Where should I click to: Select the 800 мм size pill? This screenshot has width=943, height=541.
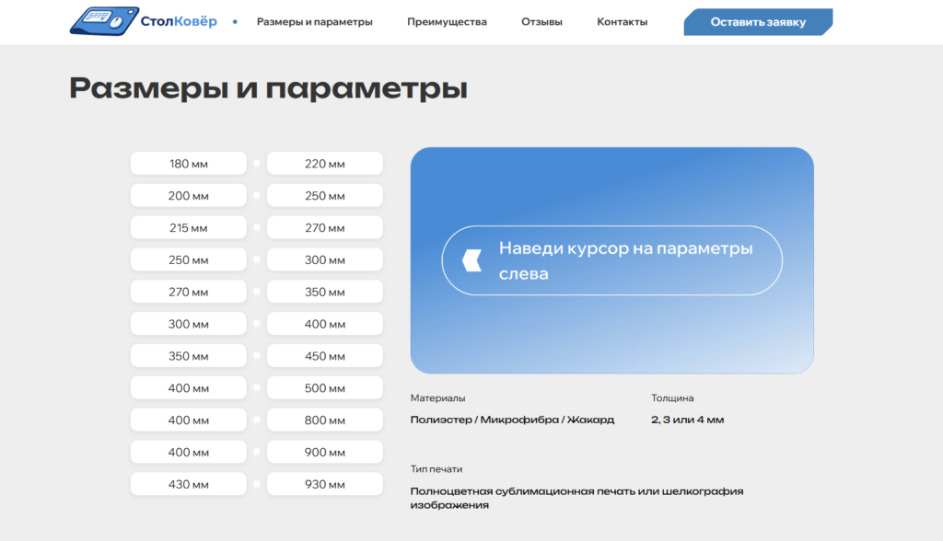pyautogui.click(x=325, y=420)
